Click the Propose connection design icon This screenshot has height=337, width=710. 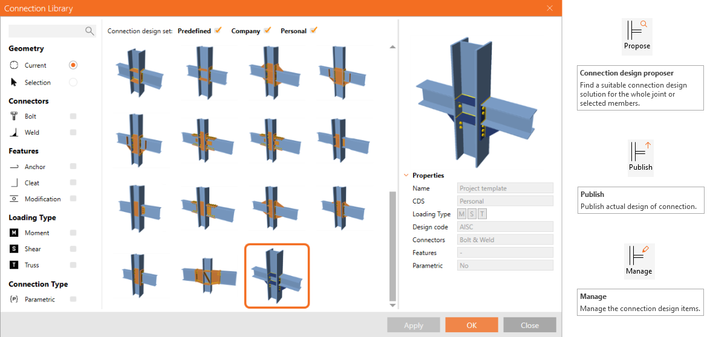click(x=637, y=37)
